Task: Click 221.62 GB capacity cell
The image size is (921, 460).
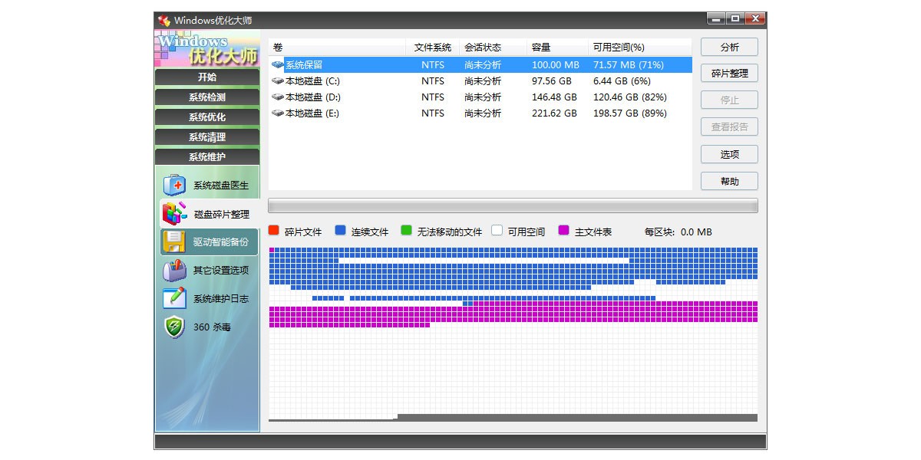Action: [554, 113]
